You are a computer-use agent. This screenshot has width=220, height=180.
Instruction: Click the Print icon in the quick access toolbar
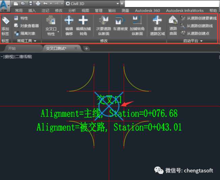(x=38, y=3)
